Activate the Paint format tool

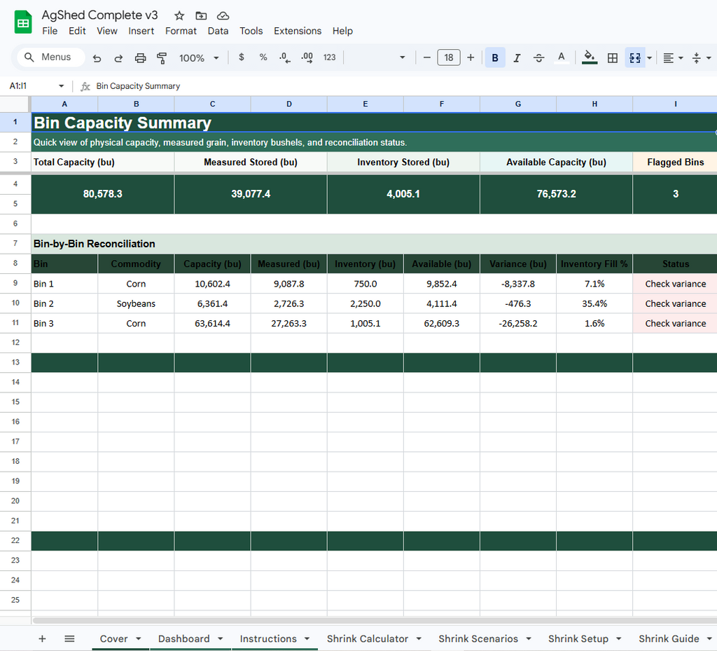click(162, 57)
